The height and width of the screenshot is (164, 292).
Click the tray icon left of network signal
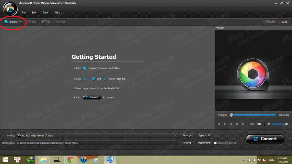(x=249, y=160)
